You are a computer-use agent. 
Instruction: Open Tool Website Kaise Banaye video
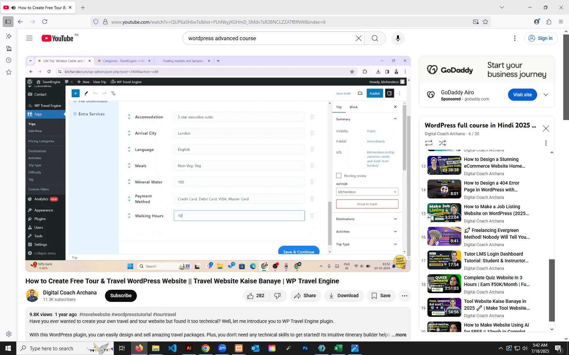point(497,305)
